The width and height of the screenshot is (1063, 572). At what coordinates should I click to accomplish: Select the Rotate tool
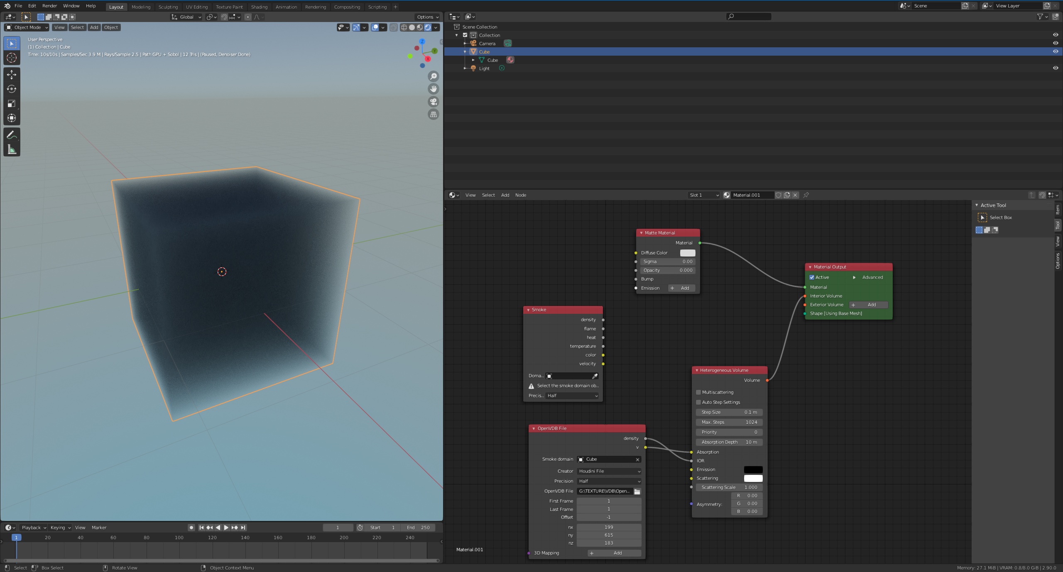pyautogui.click(x=12, y=89)
